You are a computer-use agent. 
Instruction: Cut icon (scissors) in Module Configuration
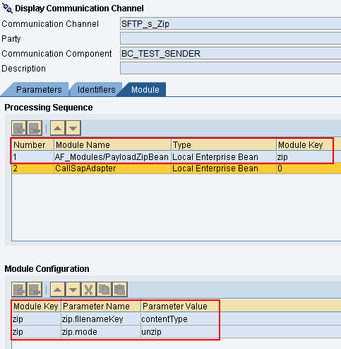[x=88, y=290]
